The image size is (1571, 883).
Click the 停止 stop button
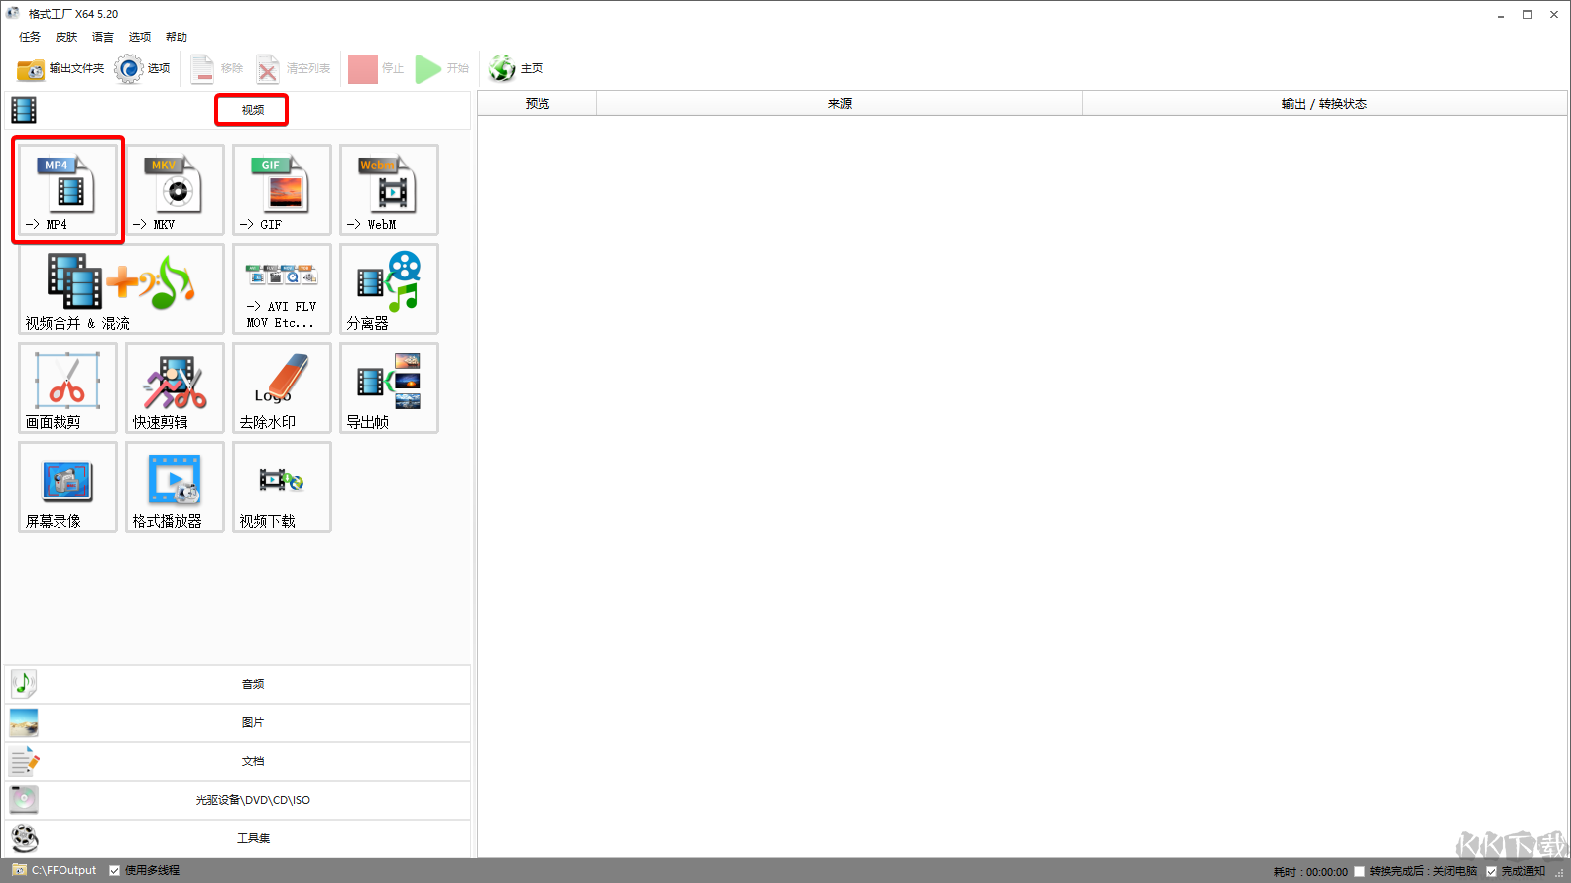[376, 69]
